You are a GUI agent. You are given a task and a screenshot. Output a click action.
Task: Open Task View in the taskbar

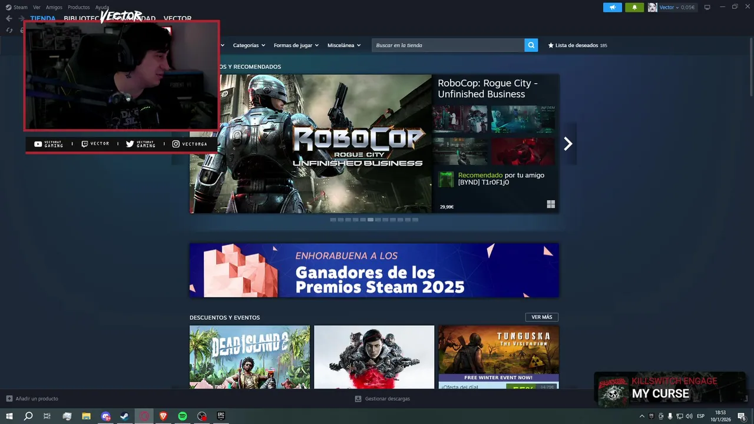click(47, 416)
